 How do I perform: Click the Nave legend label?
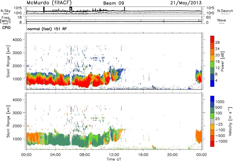coord(222,20)
